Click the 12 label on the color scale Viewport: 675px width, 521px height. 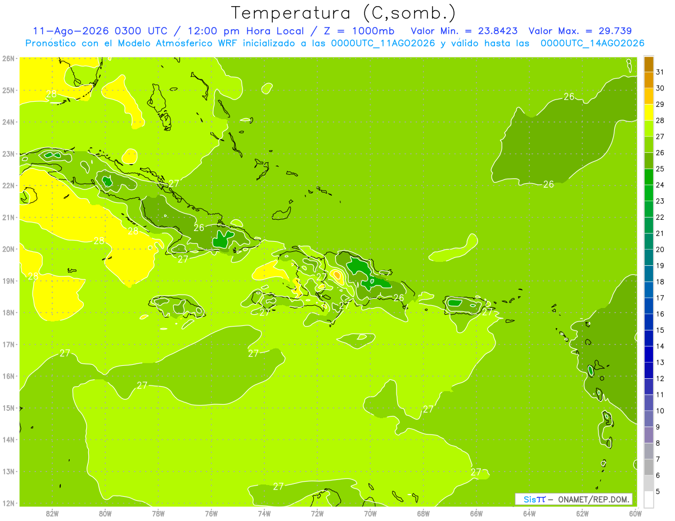click(x=660, y=379)
